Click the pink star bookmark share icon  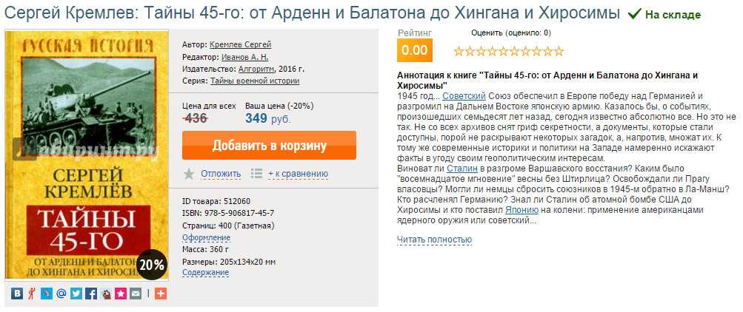coord(120,294)
